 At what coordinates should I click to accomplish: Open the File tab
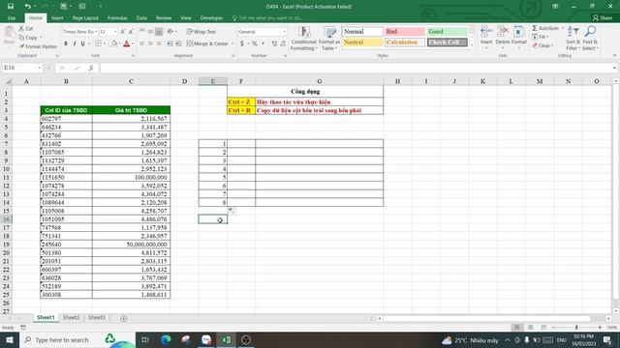(x=12, y=18)
